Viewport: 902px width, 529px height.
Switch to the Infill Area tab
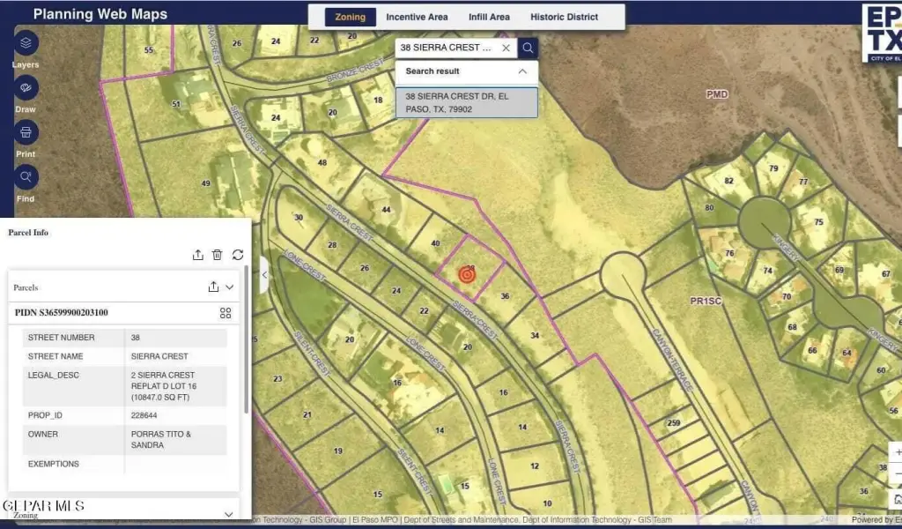[x=489, y=17]
